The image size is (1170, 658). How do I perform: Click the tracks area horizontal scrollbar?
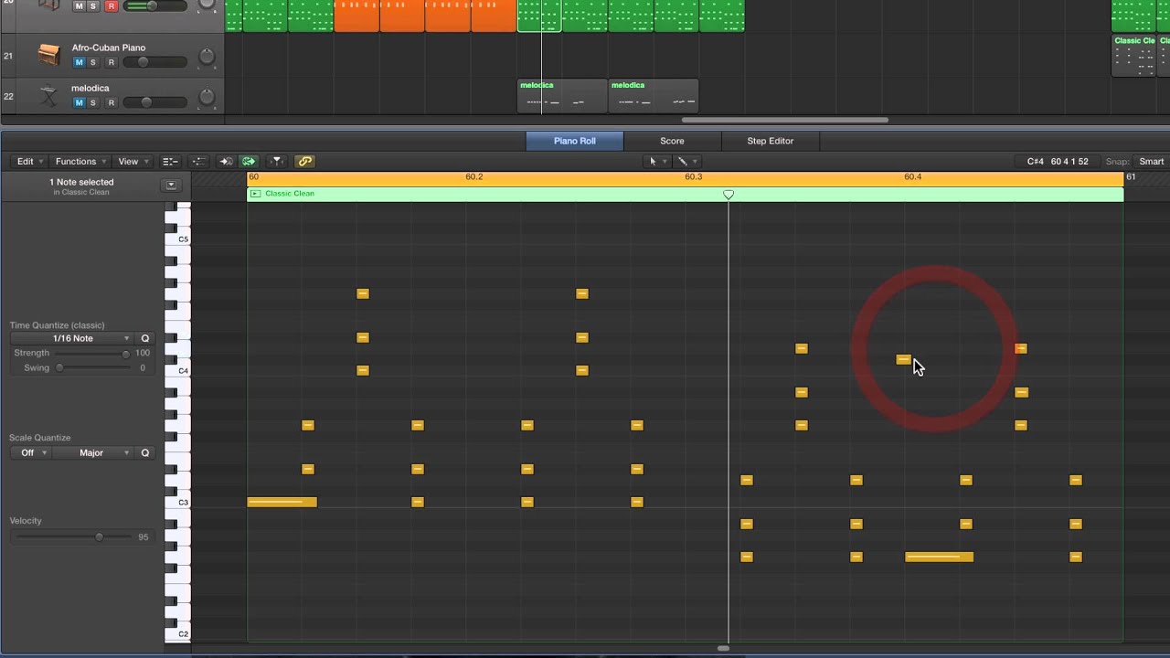(x=785, y=120)
